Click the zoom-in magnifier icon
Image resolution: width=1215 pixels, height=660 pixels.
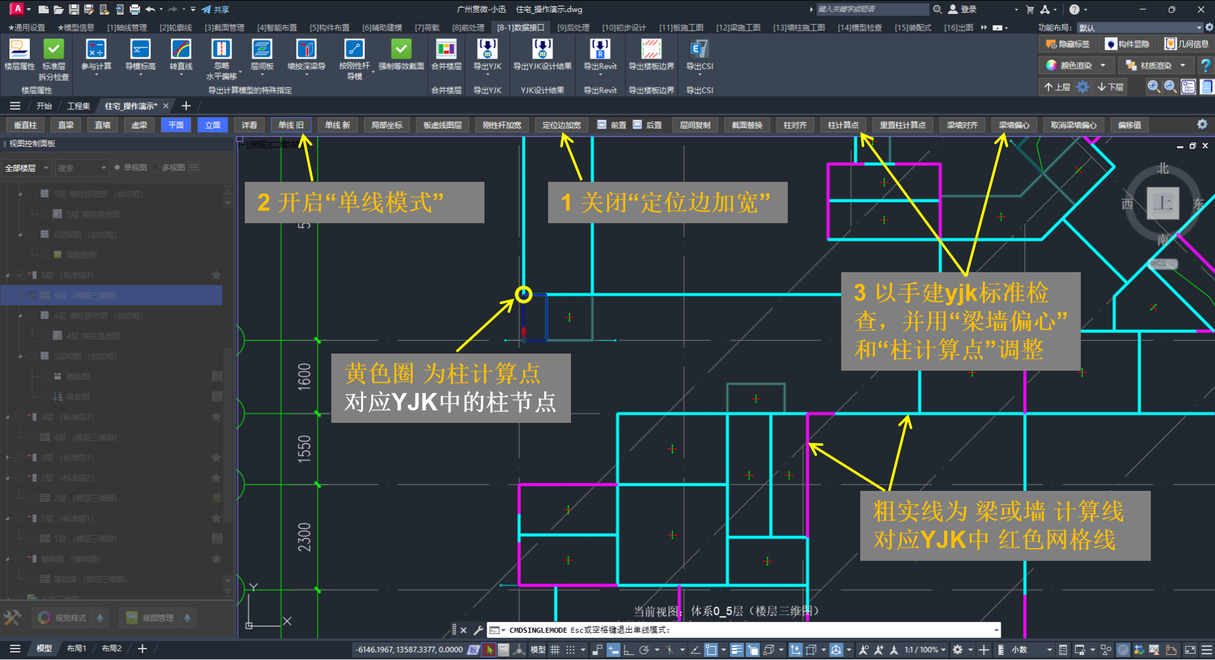coord(1153,87)
